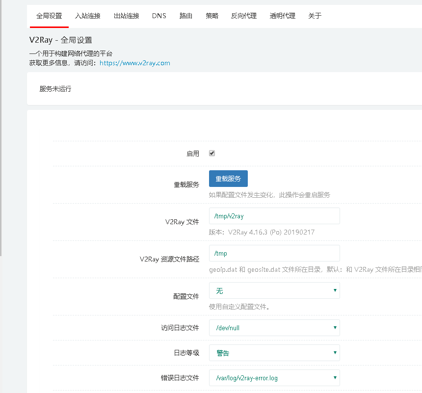Open the https://www.v2ray.com link
Viewport: 422px width, 393px height.
pos(134,63)
